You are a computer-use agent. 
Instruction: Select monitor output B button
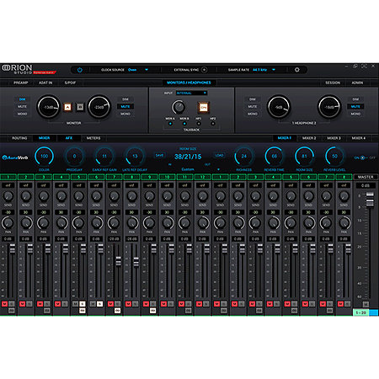(x=80, y=107)
